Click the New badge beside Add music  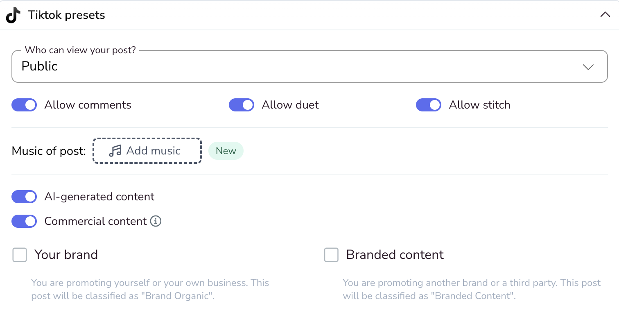tap(226, 151)
